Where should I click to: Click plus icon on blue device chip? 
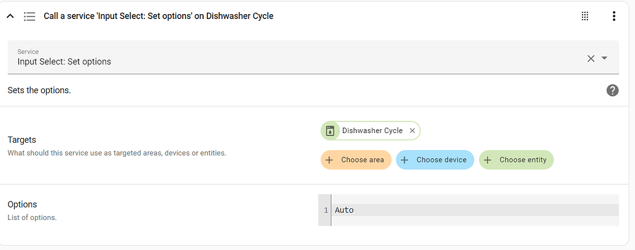404,160
